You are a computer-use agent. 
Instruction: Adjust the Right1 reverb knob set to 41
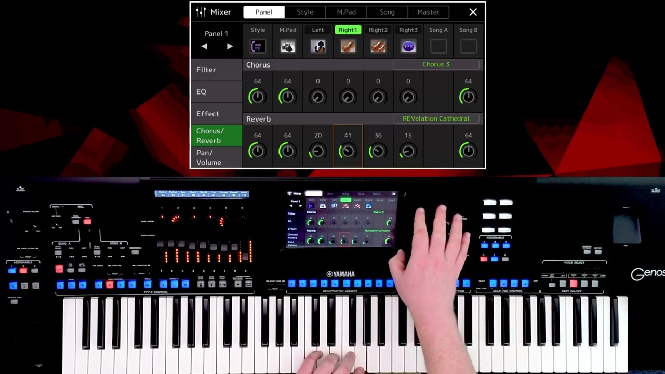[x=348, y=151]
